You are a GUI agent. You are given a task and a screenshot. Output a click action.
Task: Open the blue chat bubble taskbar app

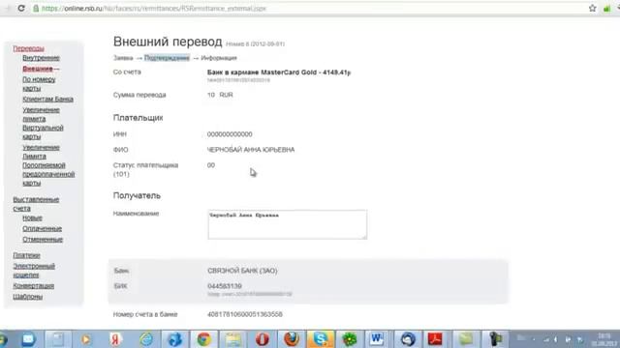point(28,339)
